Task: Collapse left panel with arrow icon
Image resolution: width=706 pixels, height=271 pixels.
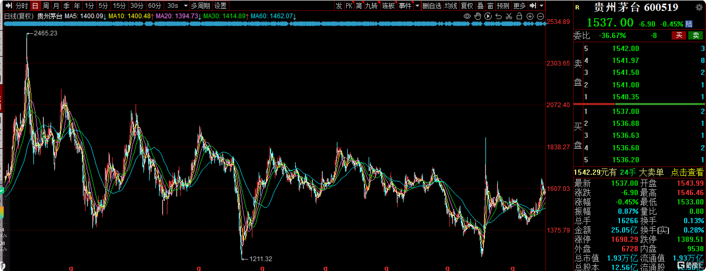Action: (x=9, y=5)
